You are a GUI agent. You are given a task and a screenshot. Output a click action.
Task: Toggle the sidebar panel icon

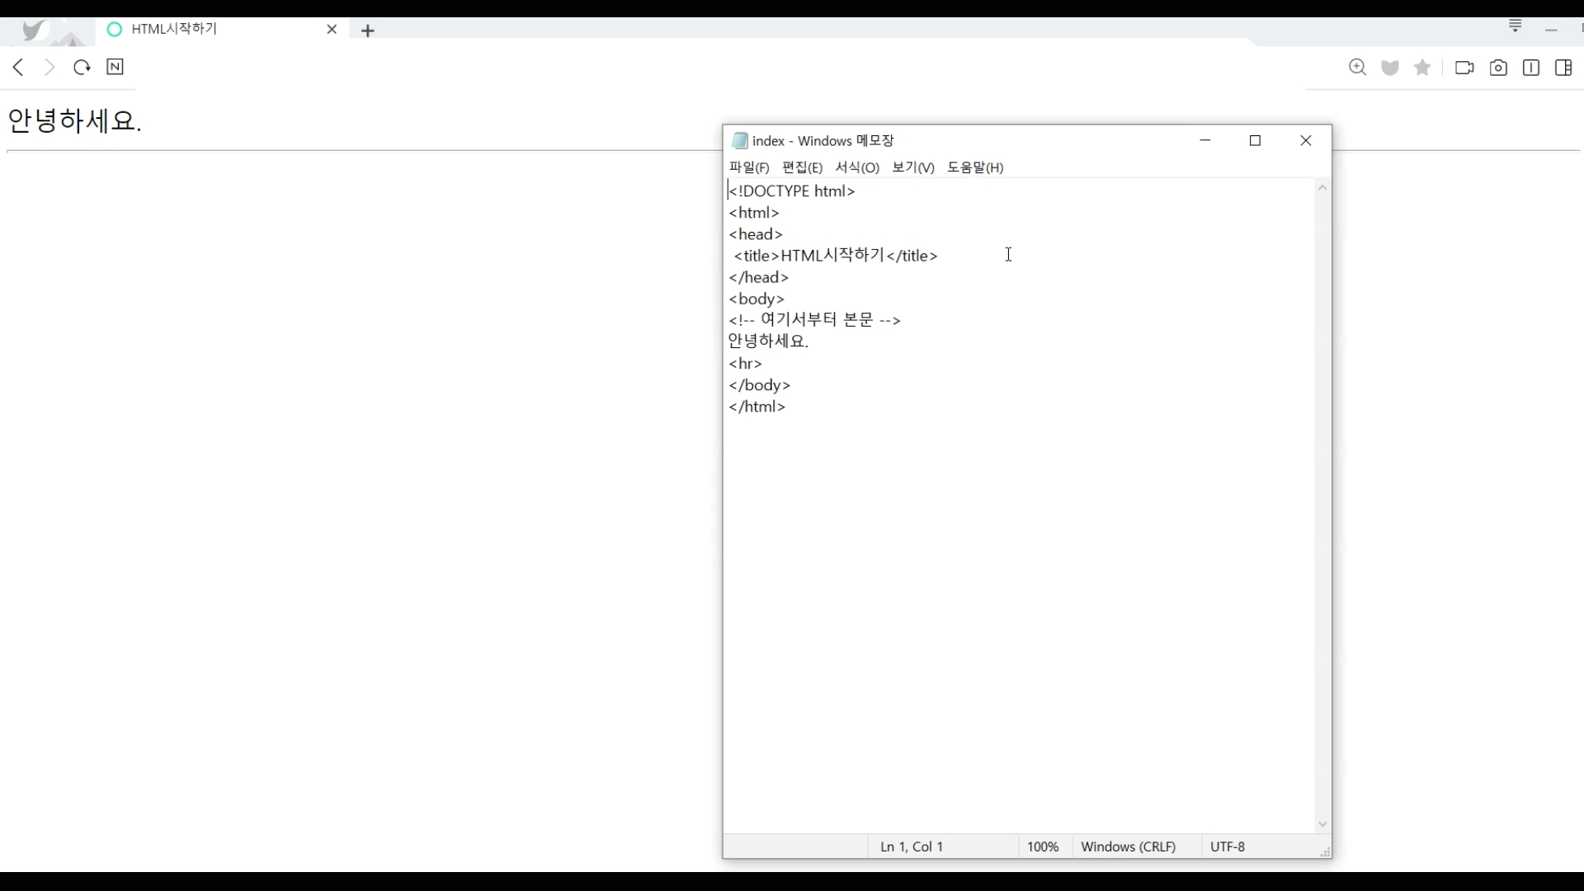[x=1563, y=68]
